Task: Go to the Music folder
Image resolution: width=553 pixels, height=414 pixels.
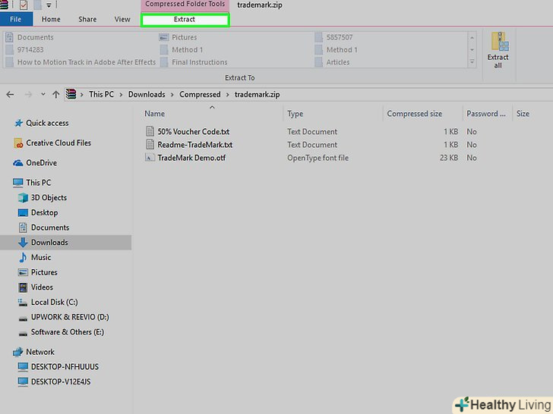Action: coord(41,258)
